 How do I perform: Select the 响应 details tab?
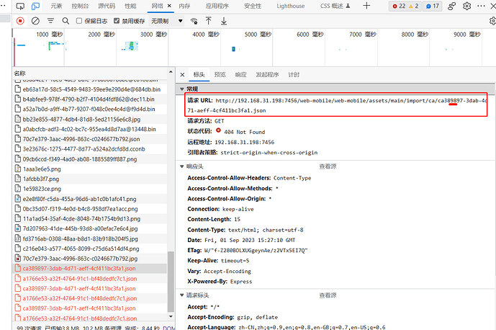tap(240, 75)
